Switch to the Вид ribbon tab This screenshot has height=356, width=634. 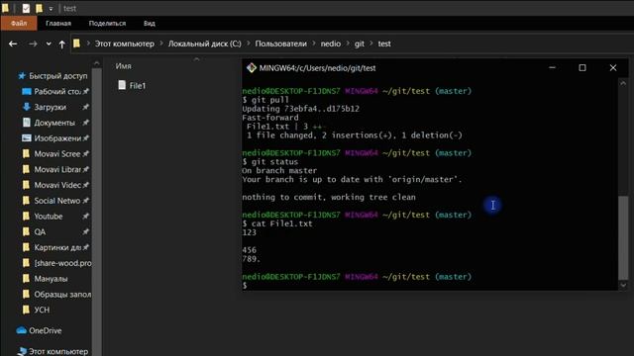(150, 24)
